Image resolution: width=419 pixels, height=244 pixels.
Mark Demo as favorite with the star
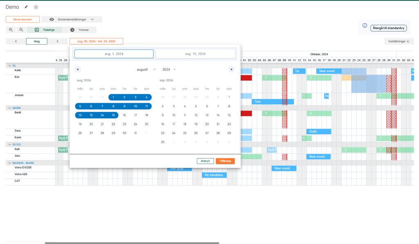click(36, 7)
